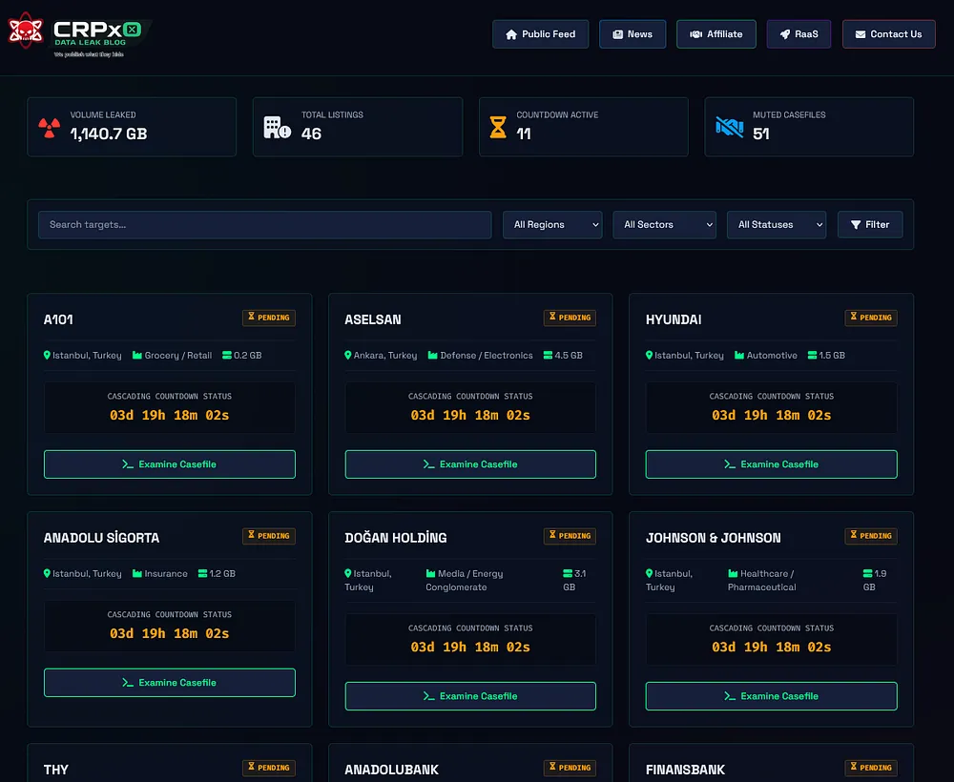Click the CRPx skull logo
The width and height of the screenshot is (954, 782).
(x=25, y=31)
